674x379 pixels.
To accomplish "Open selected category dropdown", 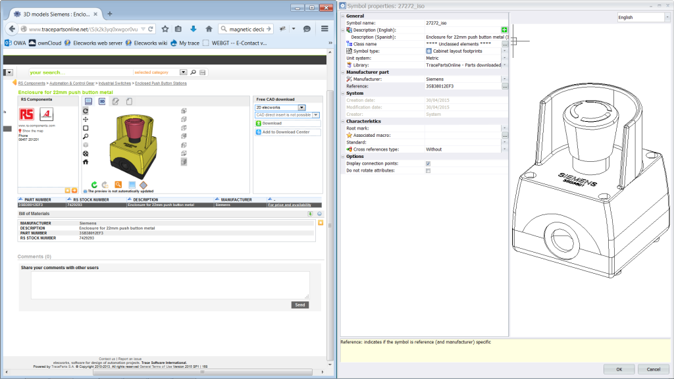I will coord(184,72).
